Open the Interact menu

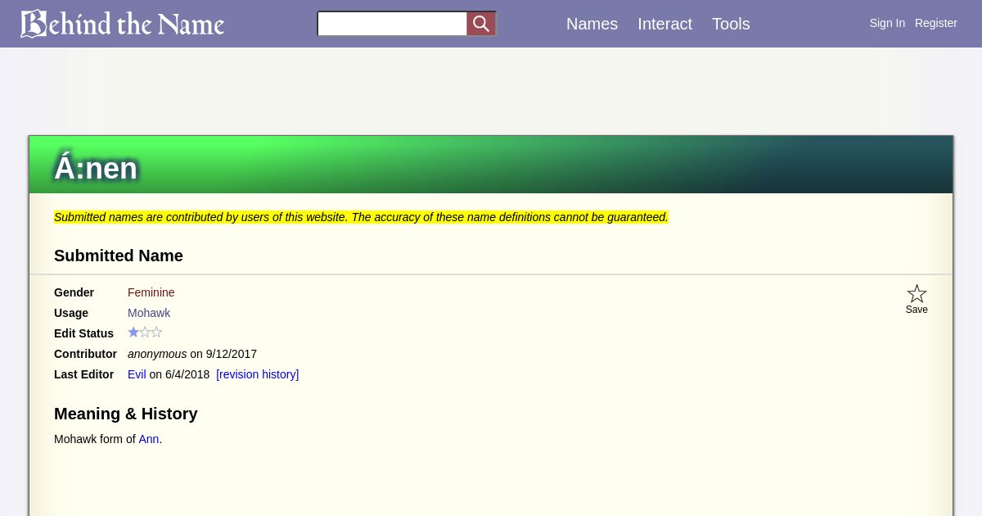(664, 24)
